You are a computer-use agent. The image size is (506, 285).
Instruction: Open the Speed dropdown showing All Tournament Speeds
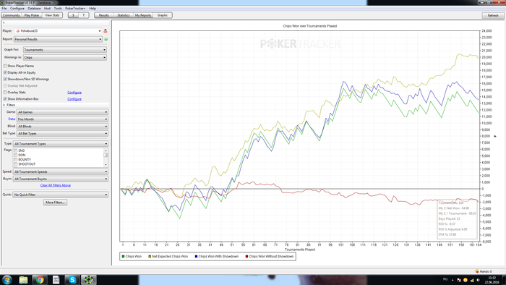click(x=60, y=171)
